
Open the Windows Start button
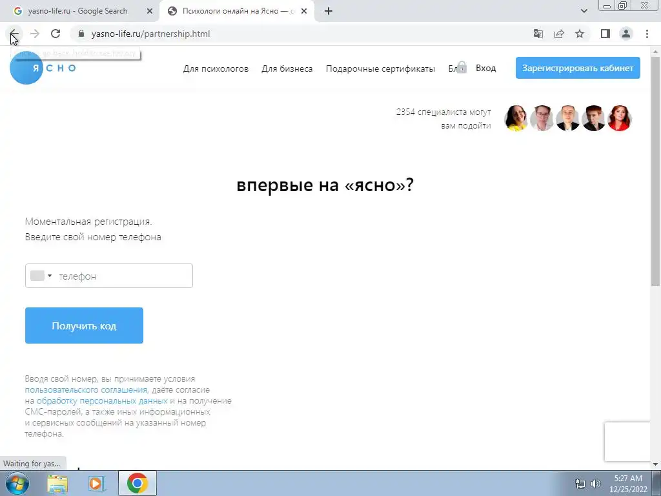coord(17,483)
